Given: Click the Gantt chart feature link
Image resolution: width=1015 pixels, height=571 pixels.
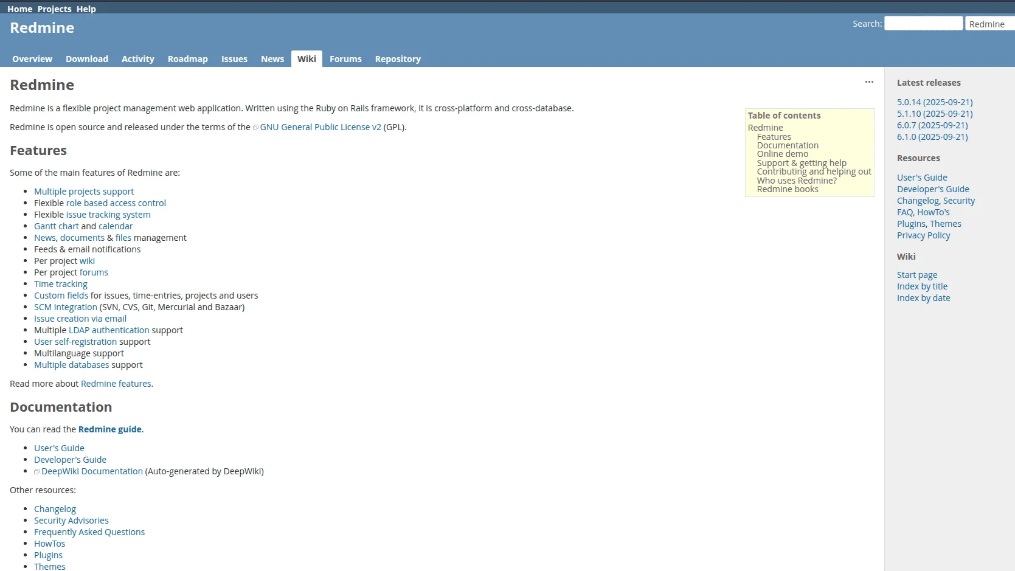Looking at the screenshot, I should click(x=56, y=226).
